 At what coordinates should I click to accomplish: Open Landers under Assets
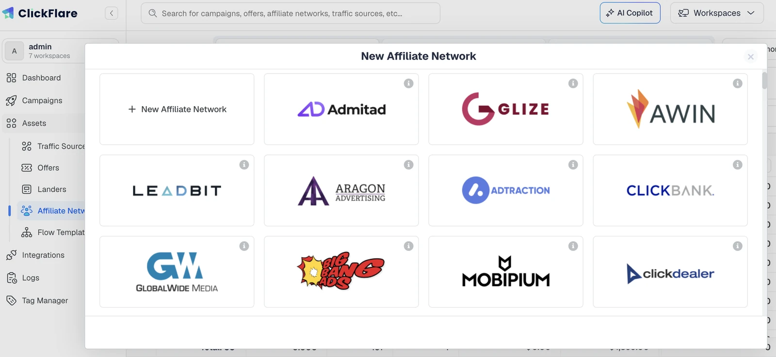pos(51,189)
